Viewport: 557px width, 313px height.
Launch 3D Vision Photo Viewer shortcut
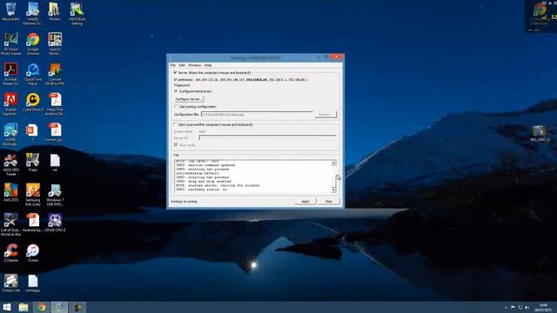click(x=11, y=43)
